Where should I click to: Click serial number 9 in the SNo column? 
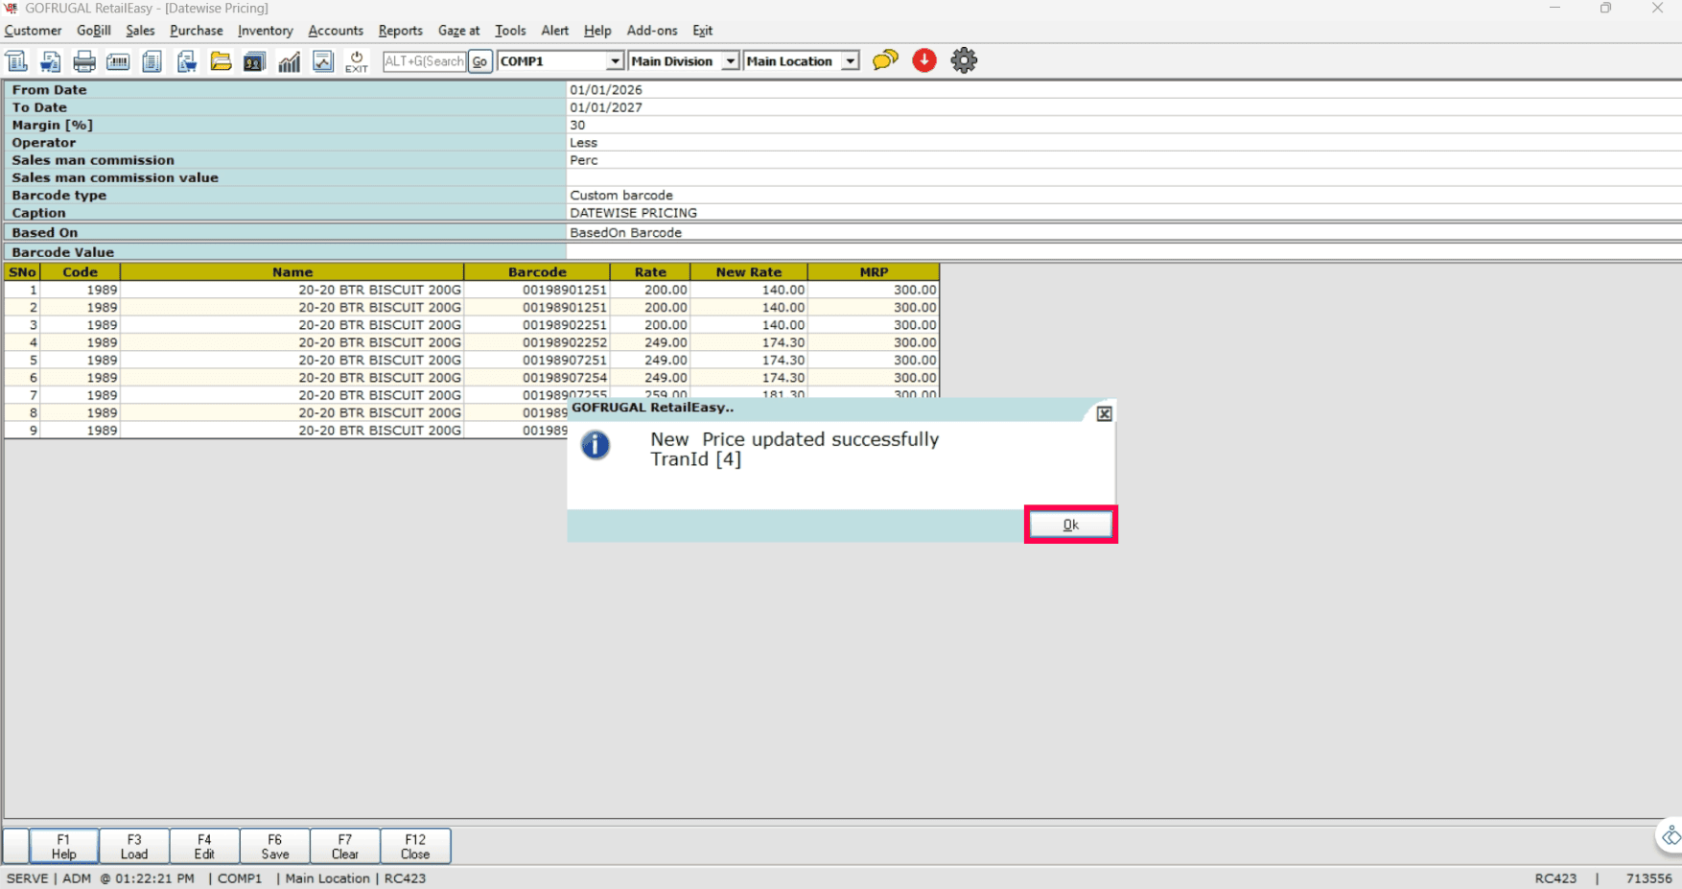(x=22, y=431)
